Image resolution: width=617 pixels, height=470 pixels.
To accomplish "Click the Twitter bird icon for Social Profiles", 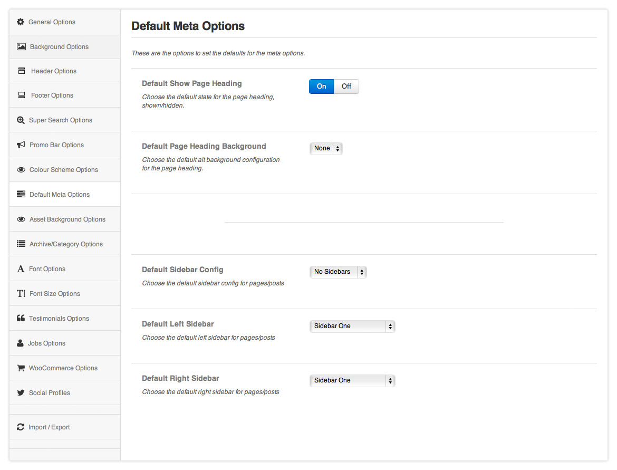I will (x=21, y=393).
